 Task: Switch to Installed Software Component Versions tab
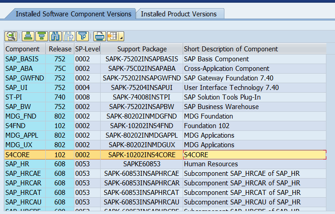coord(73,14)
